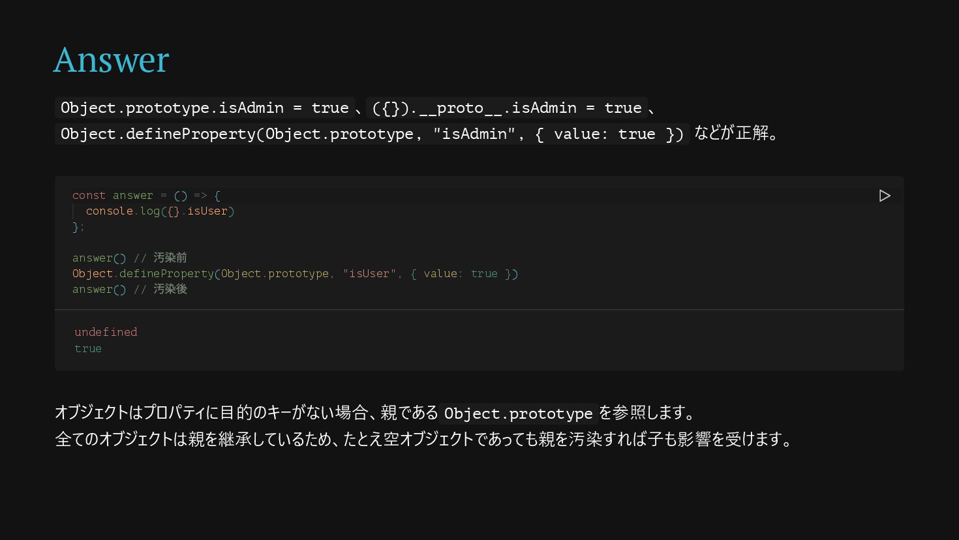Viewport: 959px width, 540px height.
Task: Click the Object.defineProperty "isUser" code line
Action: point(295,274)
